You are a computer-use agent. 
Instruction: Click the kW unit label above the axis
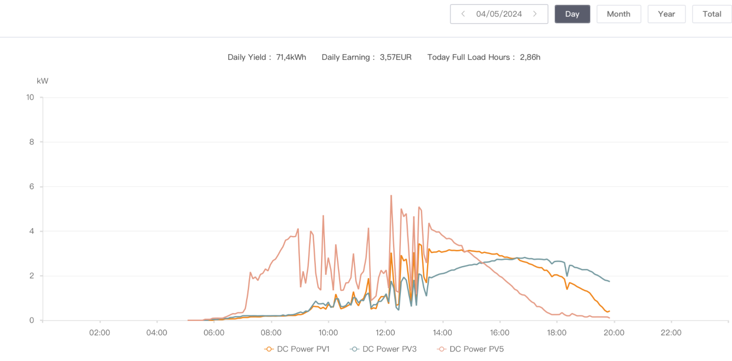pyautogui.click(x=42, y=81)
